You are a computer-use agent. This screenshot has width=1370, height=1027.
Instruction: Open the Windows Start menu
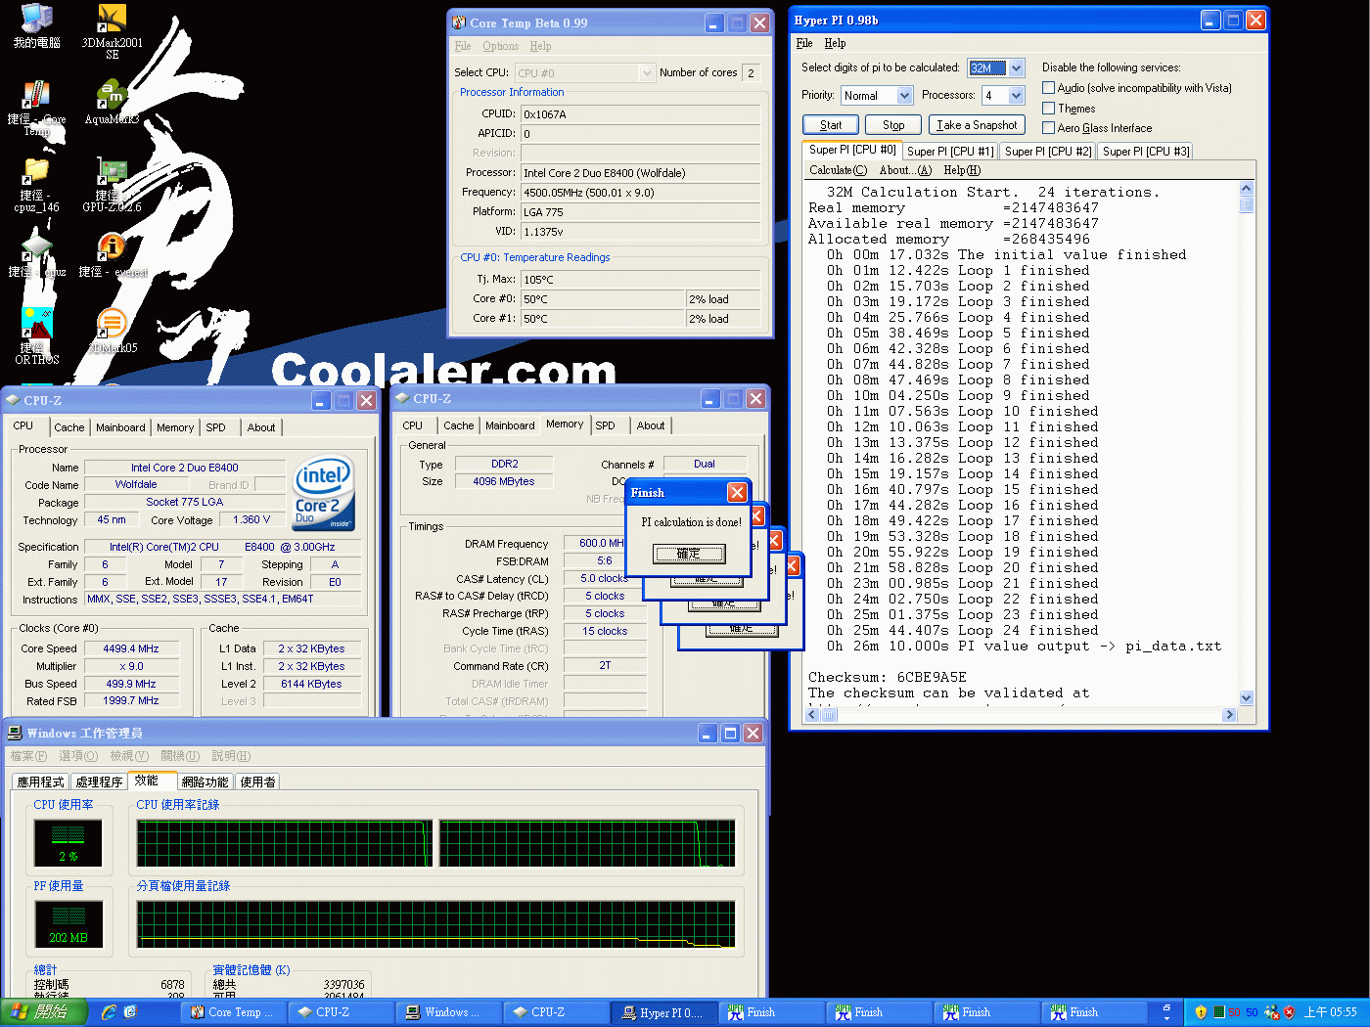[x=44, y=1012]
